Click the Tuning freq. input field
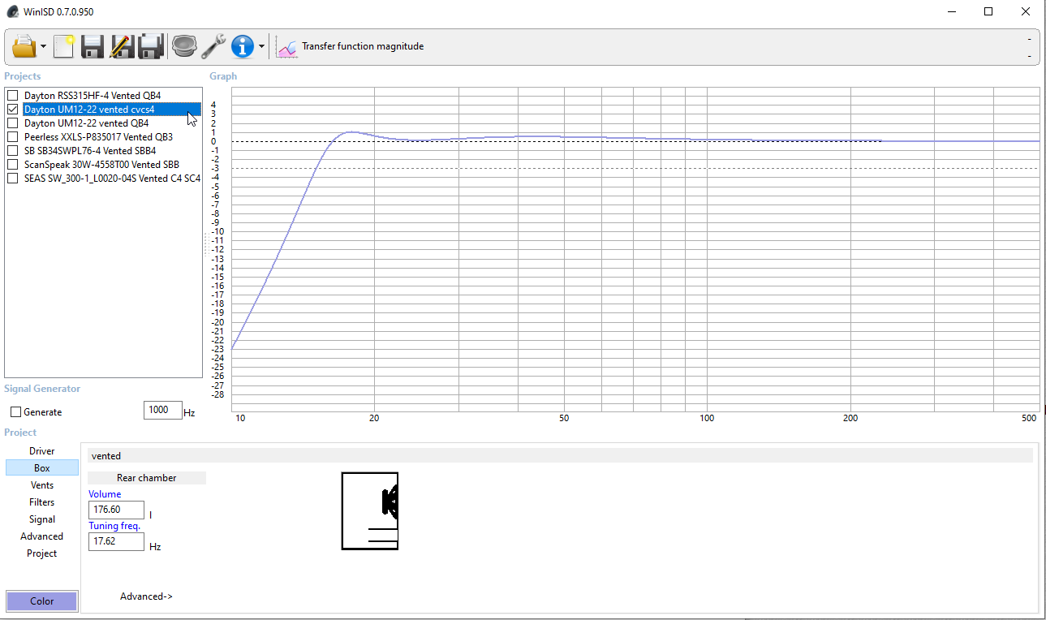 (116, 541)
